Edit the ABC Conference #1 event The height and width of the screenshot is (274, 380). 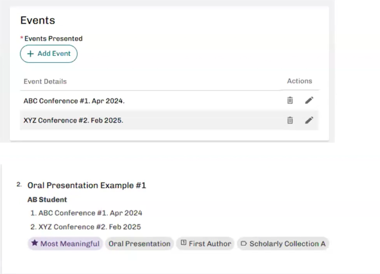[309, 100]
